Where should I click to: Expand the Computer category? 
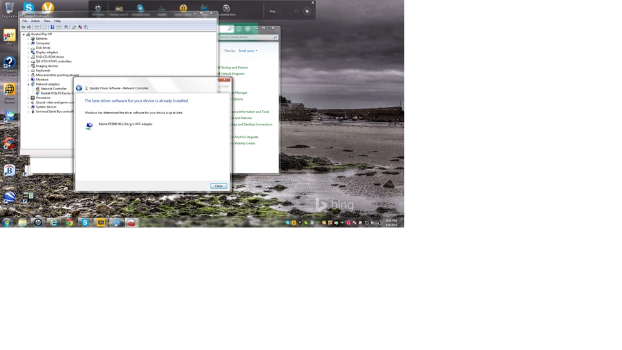pyautogui.click(x=28, y=43)
